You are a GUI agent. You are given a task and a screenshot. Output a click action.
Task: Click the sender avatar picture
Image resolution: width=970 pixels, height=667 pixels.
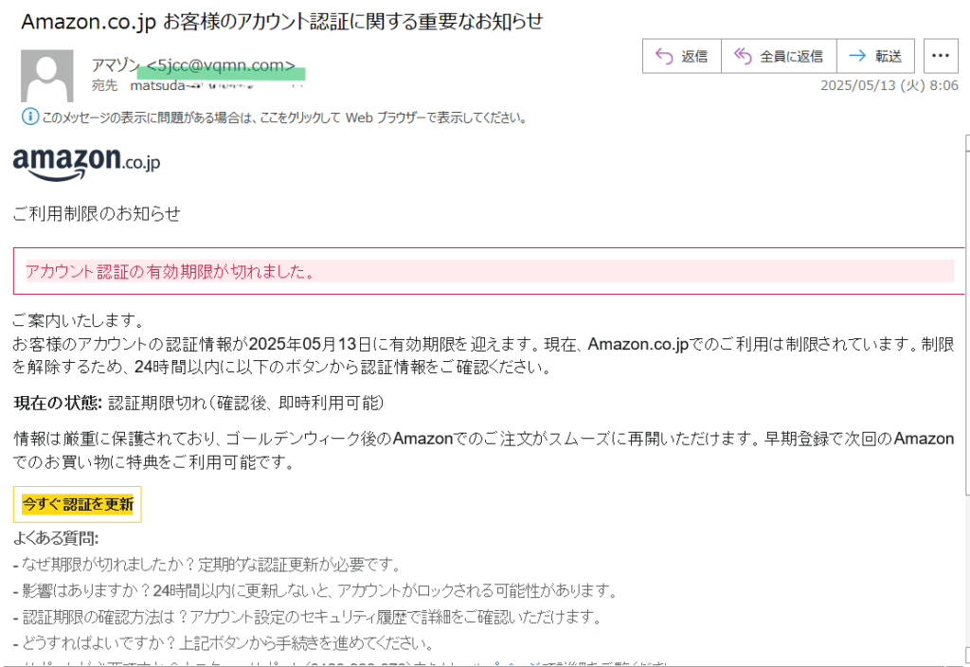tap(47, 76)
